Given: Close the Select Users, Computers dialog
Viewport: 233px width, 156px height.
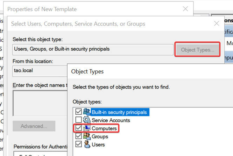Looking at the screenshot, I should click(x=217, y=24).
